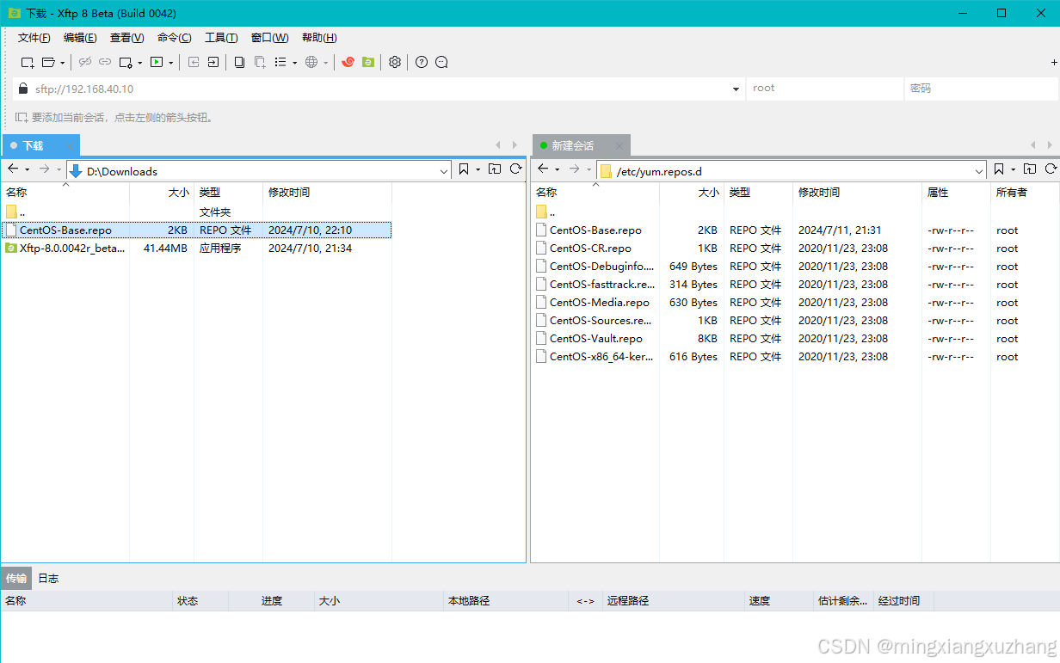Click the New Session toolbar icon
Screen dimensions: 1060x663
(x=28, y=62)
